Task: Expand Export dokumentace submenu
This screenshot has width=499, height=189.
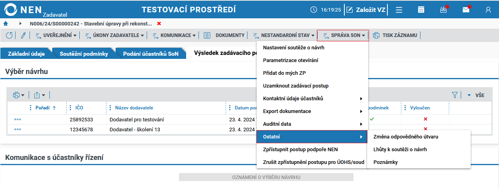Action: [312, 111]
